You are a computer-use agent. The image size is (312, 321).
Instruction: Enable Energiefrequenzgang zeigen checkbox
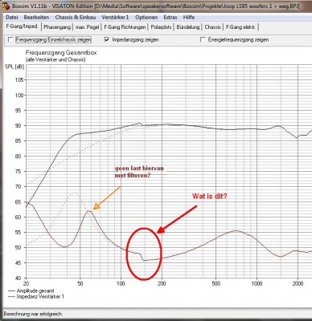pyautogui.click(x=203, y=39)
